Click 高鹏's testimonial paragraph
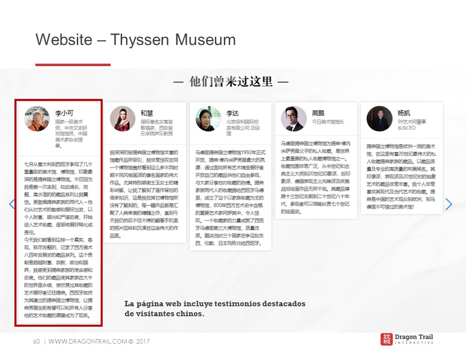The width and height of the screenshot is (469, 358). tap(315, 178)
